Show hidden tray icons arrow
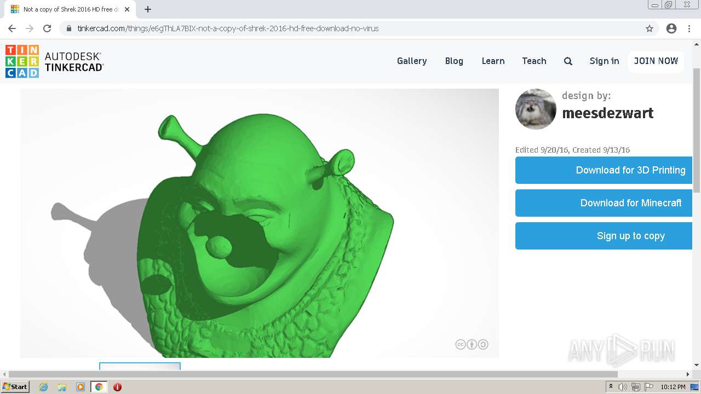This screenshot has width=701, height=394. coord(611,387)
